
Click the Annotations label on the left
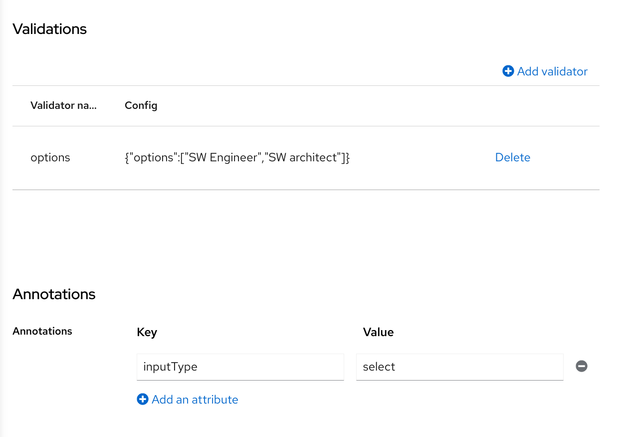click(x=42, y=331)
